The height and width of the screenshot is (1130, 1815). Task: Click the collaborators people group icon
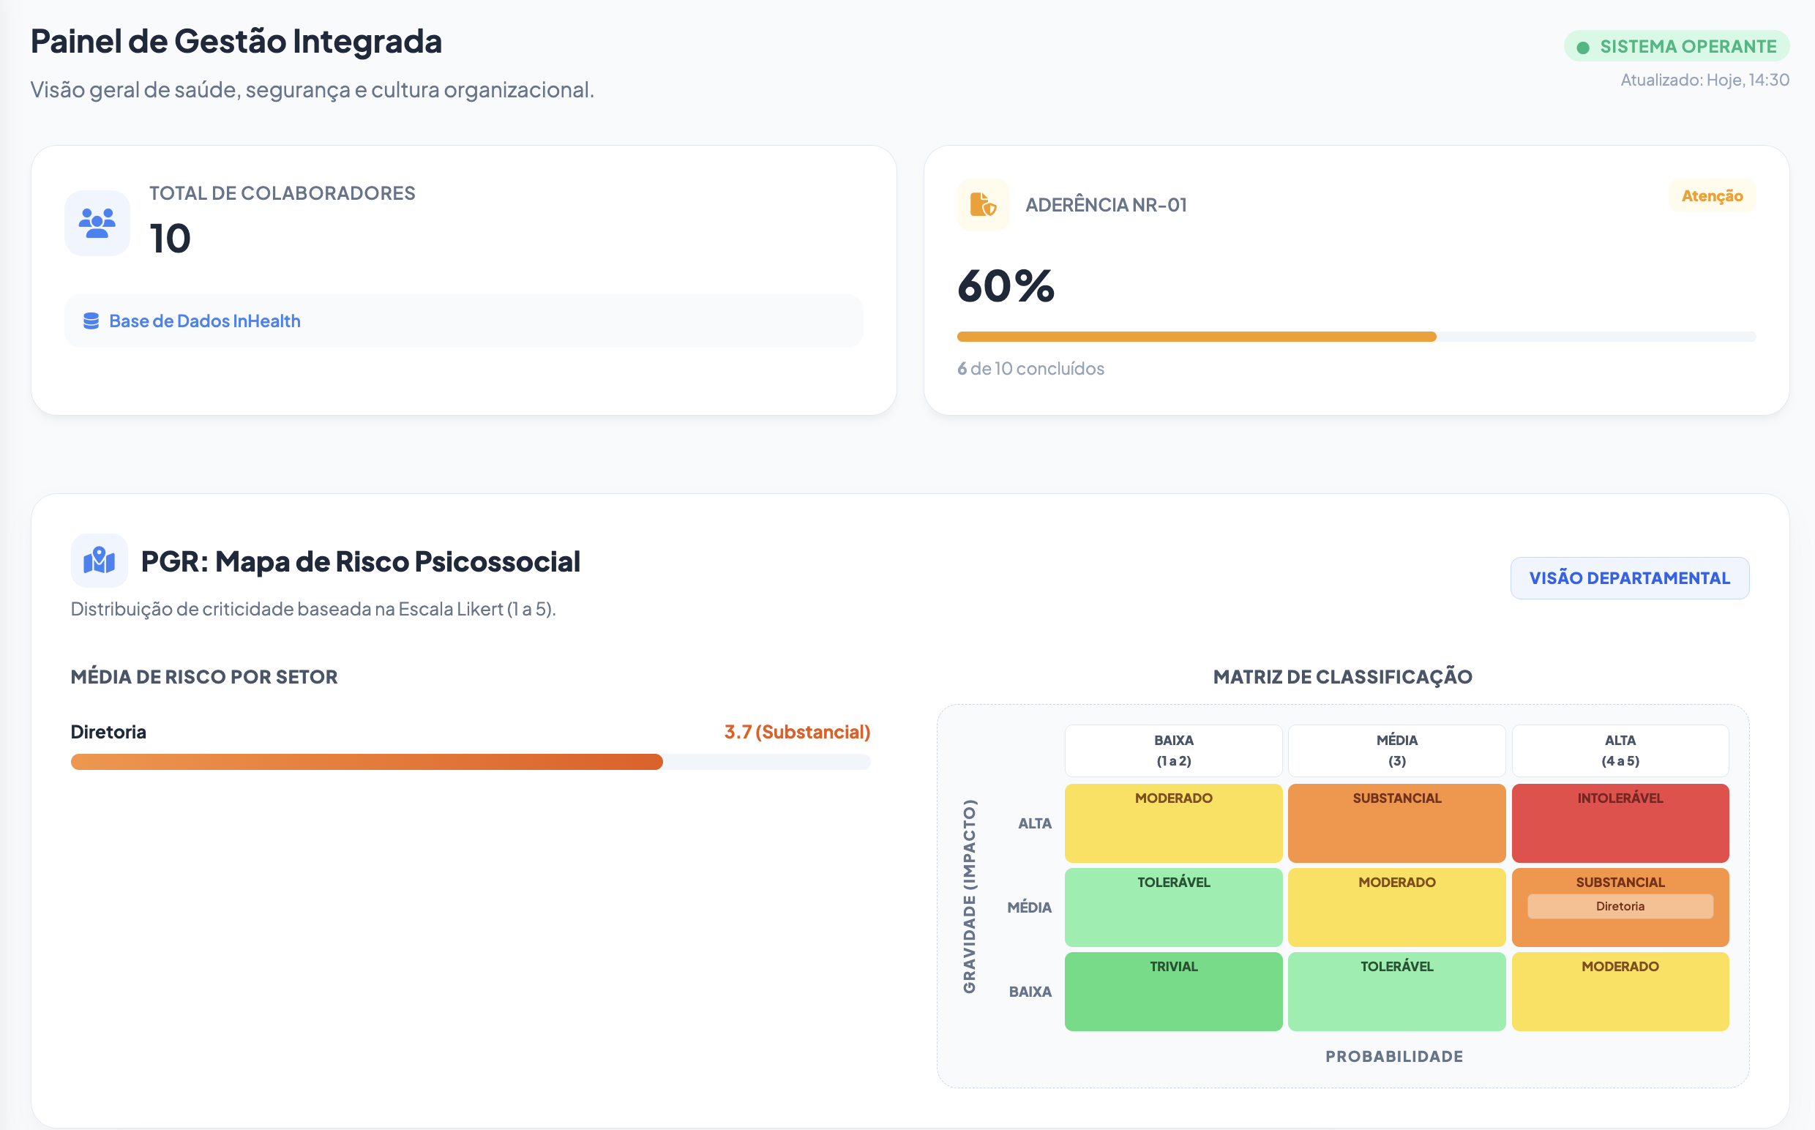pyautogui.click(x=97, y=222)
